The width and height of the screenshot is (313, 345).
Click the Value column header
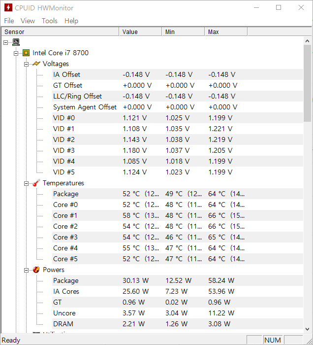point(140,32)
